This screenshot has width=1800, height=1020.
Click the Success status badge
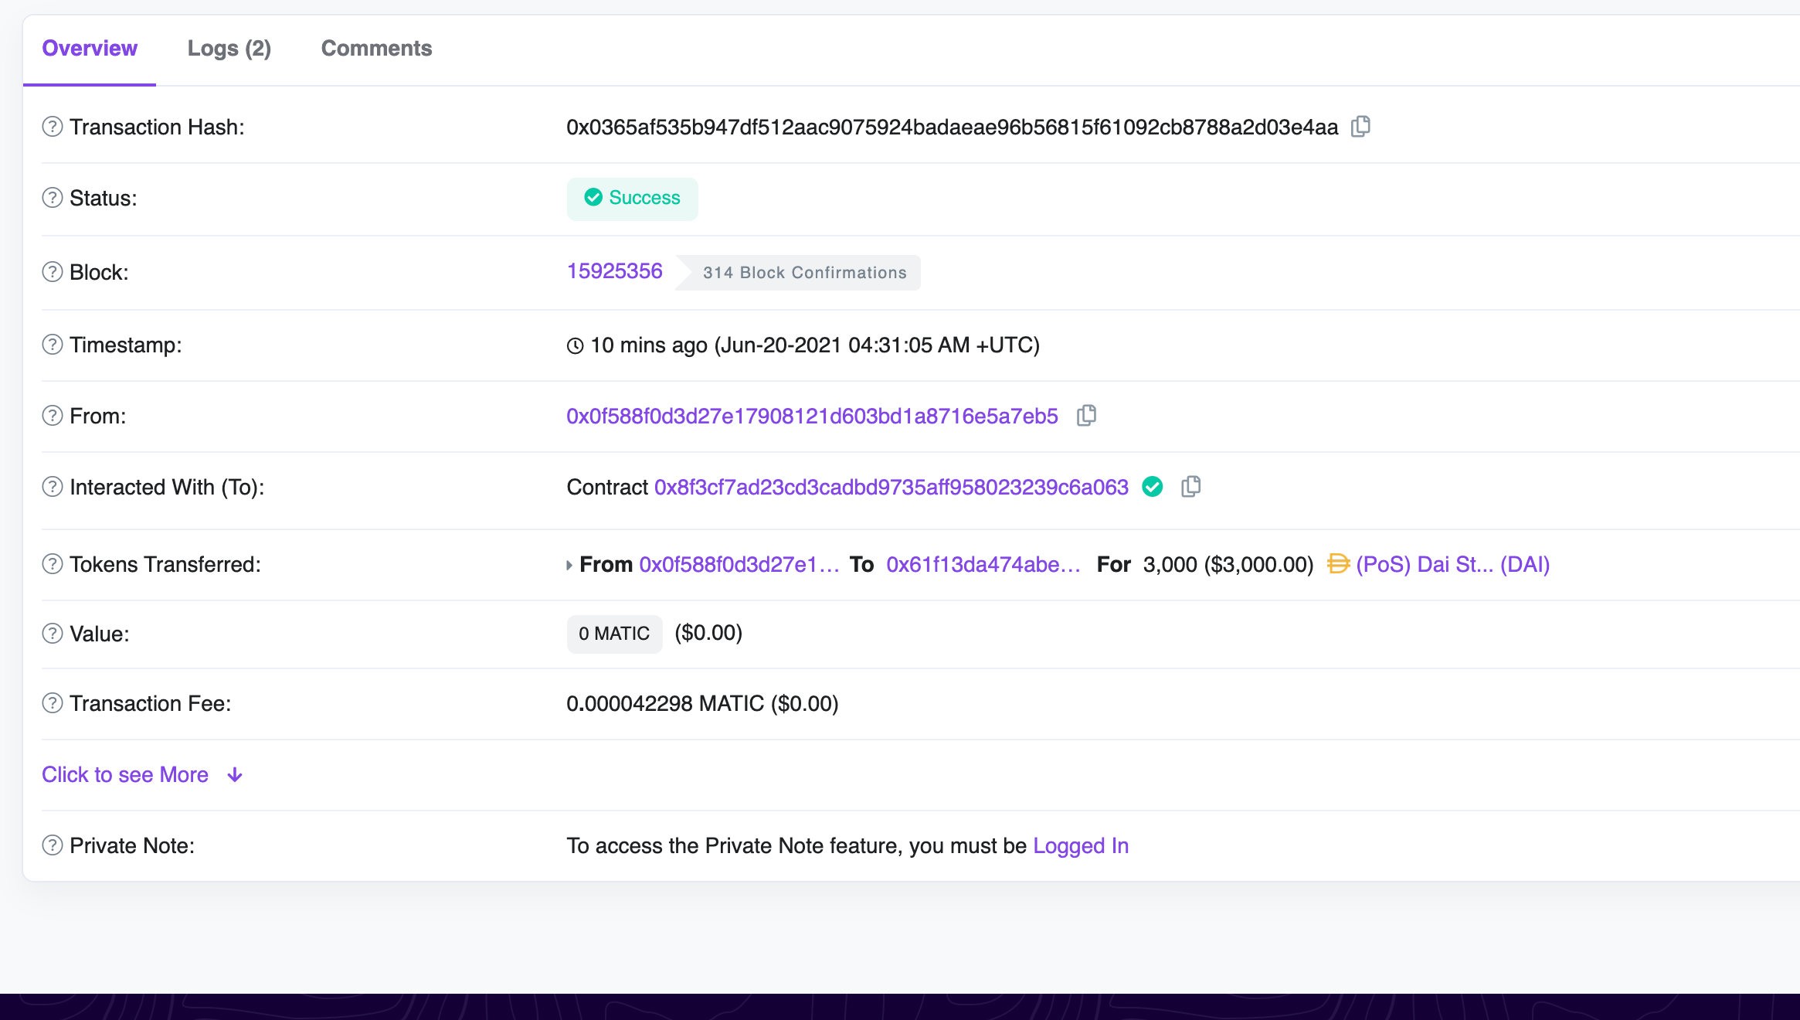coord(633,199)
